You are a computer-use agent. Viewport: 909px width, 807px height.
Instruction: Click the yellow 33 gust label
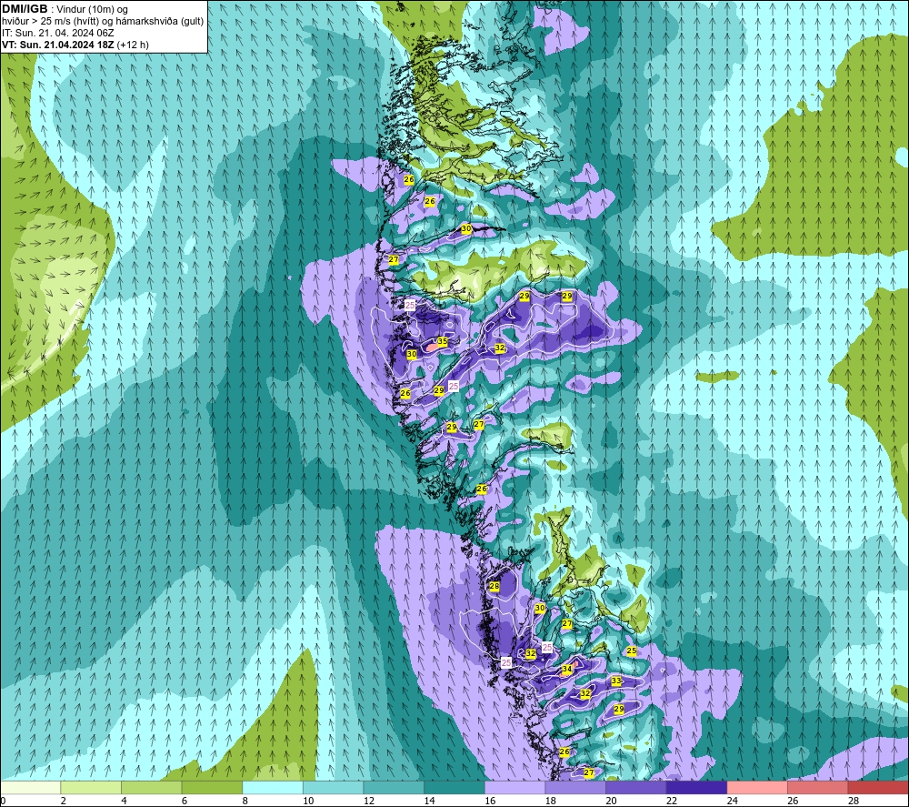(x=616, y=681)
